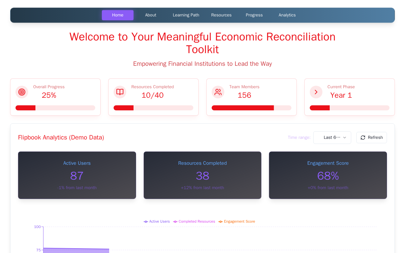
Task: Toggle the Engagement Score legend entry
Action: tap(237, 222)
